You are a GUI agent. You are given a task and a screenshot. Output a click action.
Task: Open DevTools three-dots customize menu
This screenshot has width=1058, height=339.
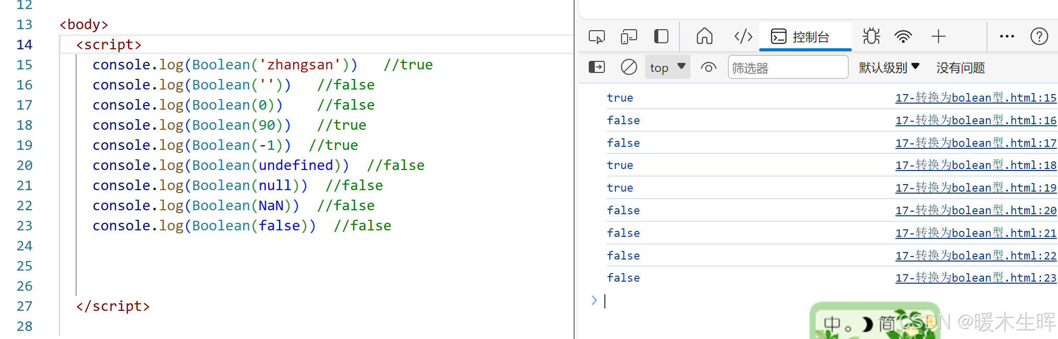click(1007, 36)
